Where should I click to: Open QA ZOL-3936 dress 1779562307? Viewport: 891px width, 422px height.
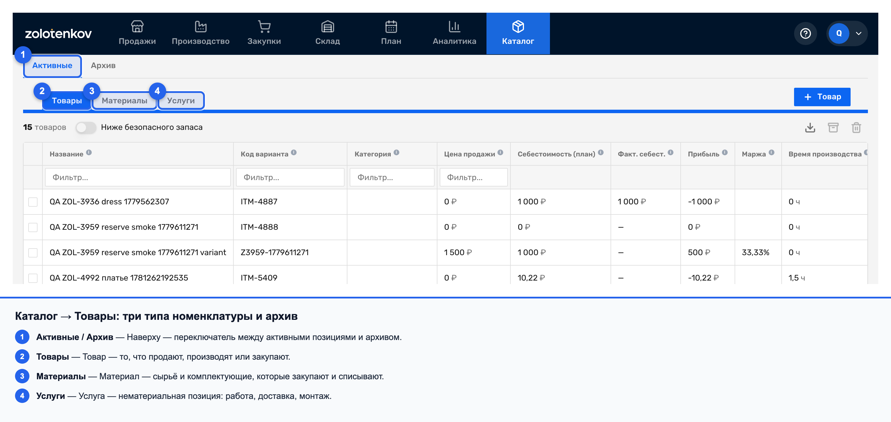pyautogui.click(x=109, y=202)
